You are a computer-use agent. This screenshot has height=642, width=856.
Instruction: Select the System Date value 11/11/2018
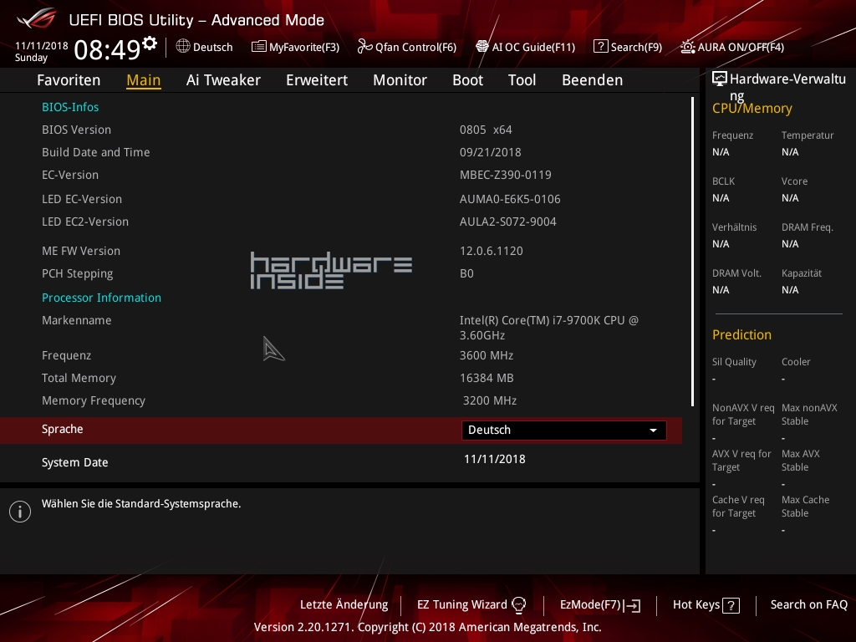(x=495, y=459)
